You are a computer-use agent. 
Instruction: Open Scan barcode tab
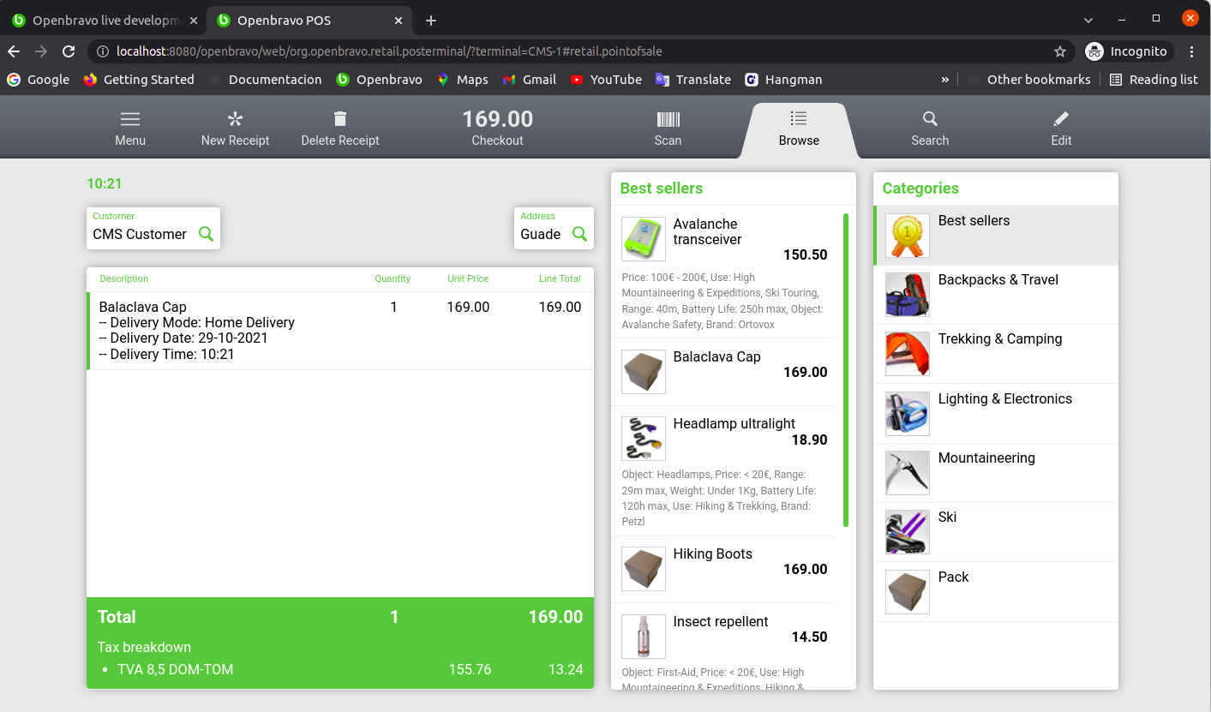coord(668,129)
